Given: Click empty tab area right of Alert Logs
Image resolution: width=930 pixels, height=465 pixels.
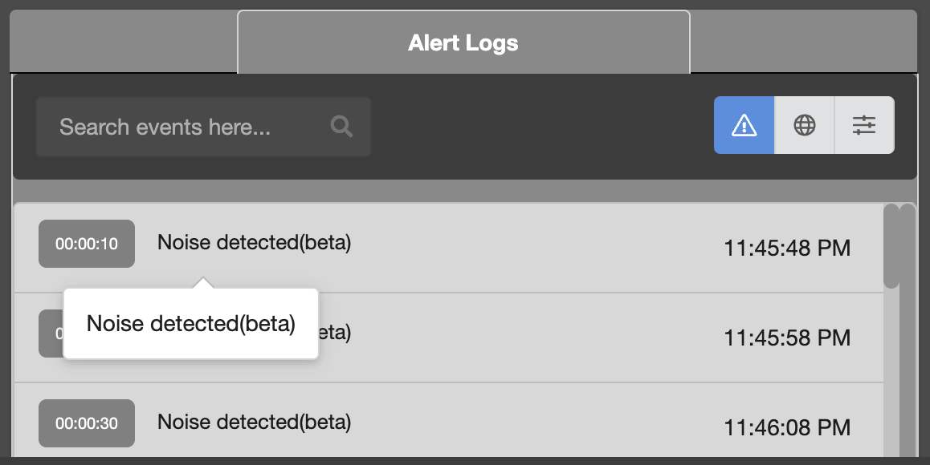Looking at the screenshot, I should [x=803, y=42].
